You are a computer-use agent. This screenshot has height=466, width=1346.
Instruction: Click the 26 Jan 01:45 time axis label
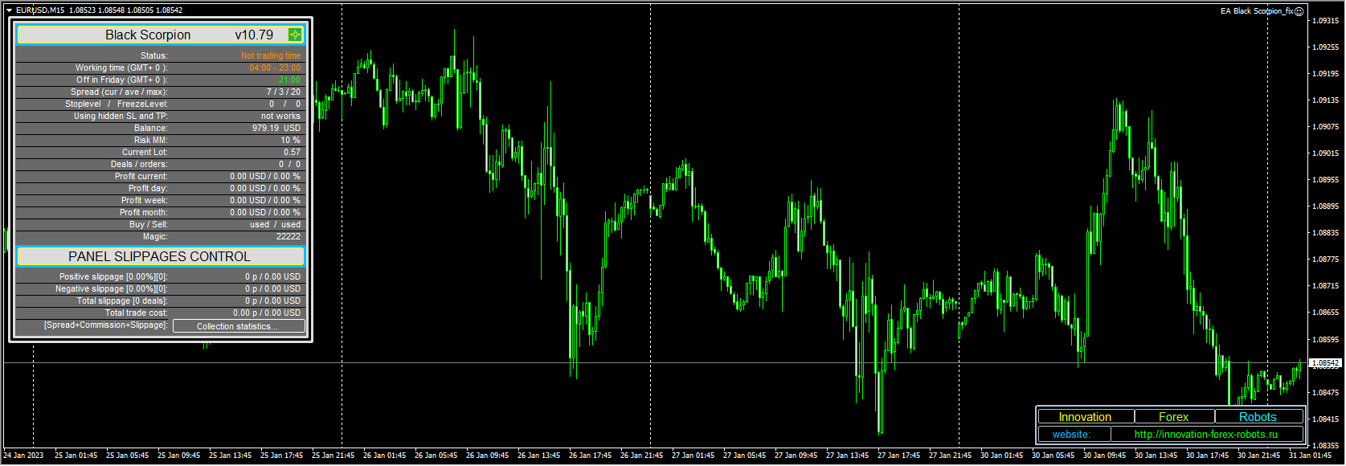coord(384,456)
